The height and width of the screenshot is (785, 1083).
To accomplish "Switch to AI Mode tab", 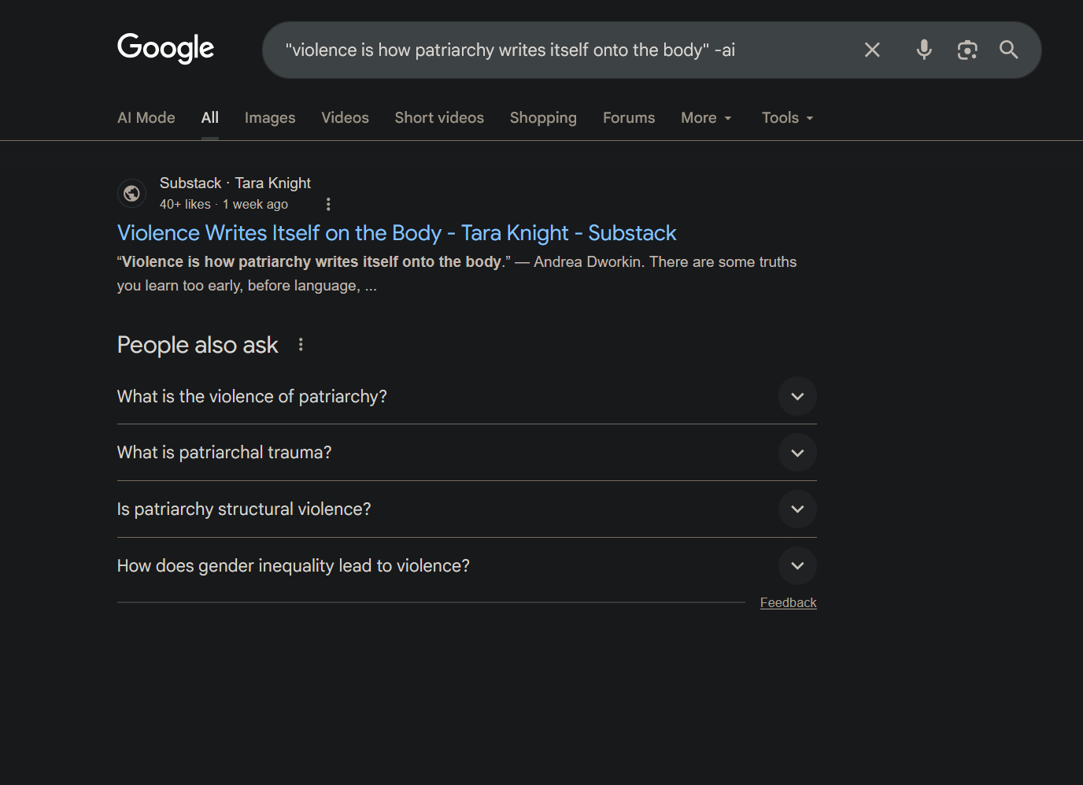I will tap(146, 118).
